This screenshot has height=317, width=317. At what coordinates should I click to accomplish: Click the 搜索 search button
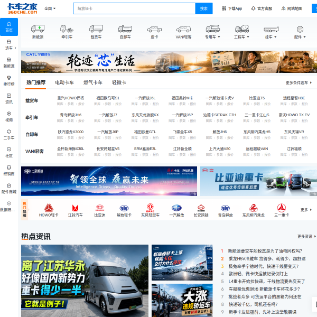204,8
